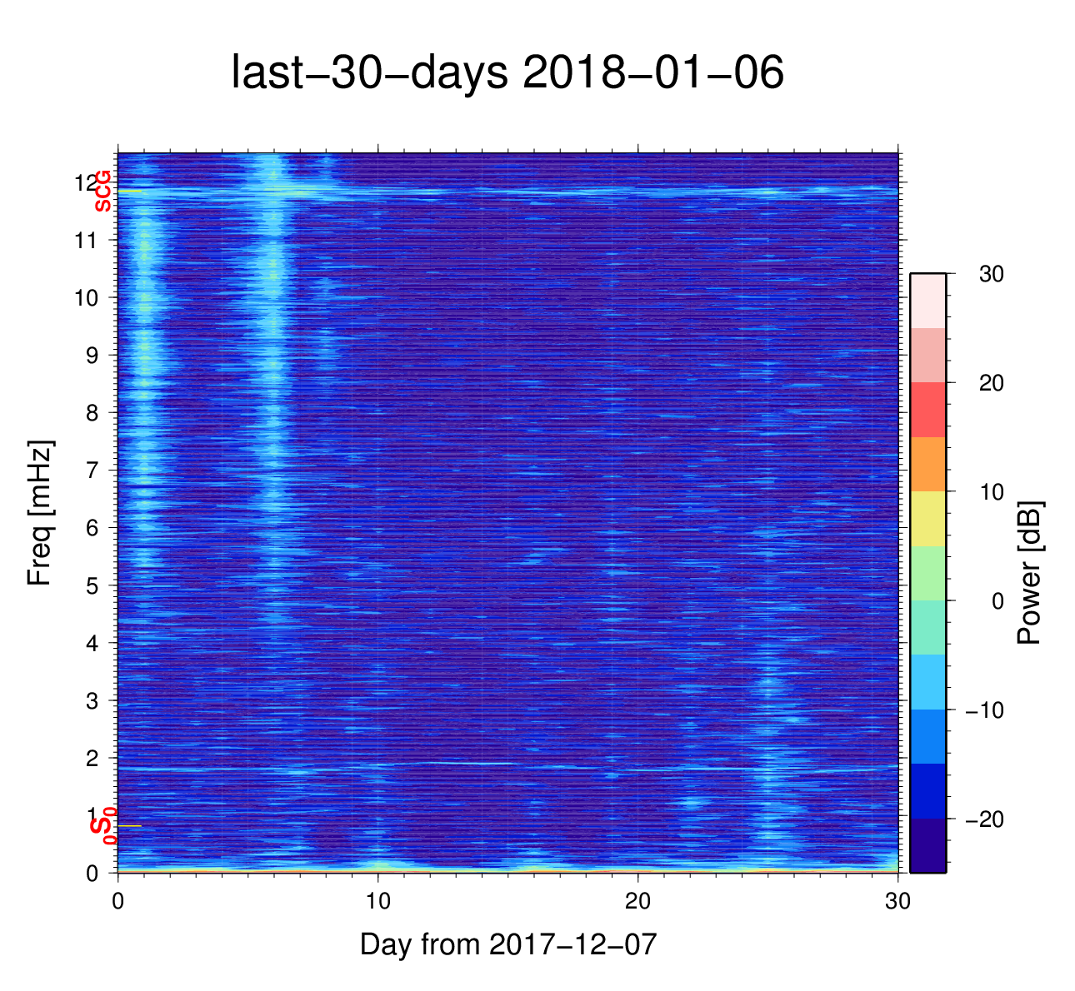Select the orange swatch in the colorbar
This screenshot has height=991, width=1075.
(927, 464)
